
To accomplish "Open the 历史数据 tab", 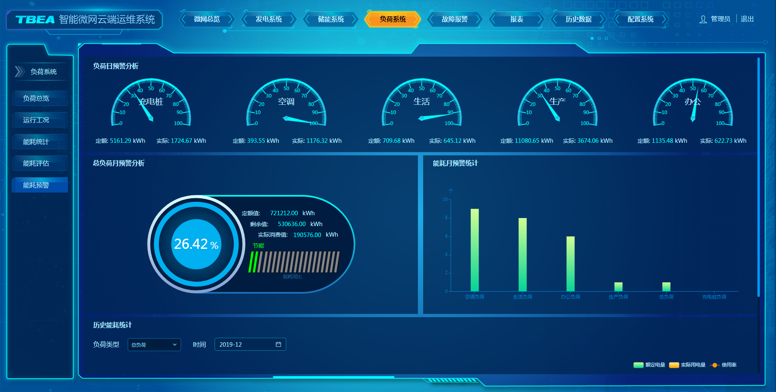I will point(578,19).
